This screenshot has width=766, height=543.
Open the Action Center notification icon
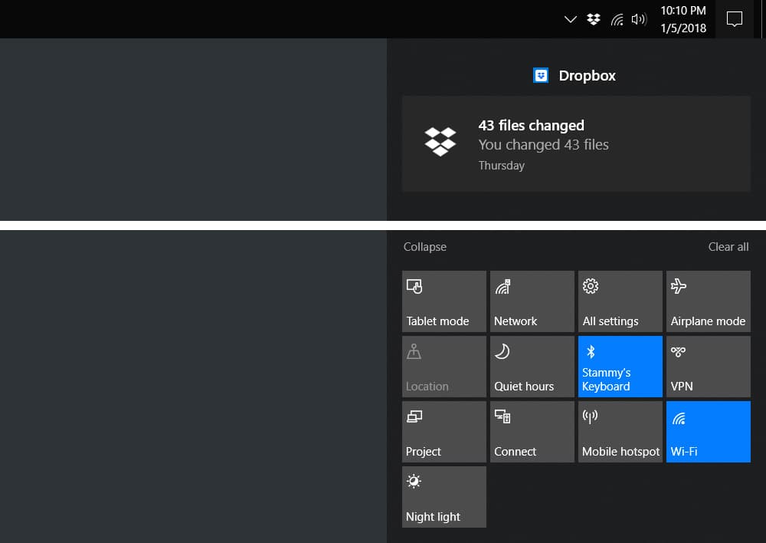pos(735,19)
